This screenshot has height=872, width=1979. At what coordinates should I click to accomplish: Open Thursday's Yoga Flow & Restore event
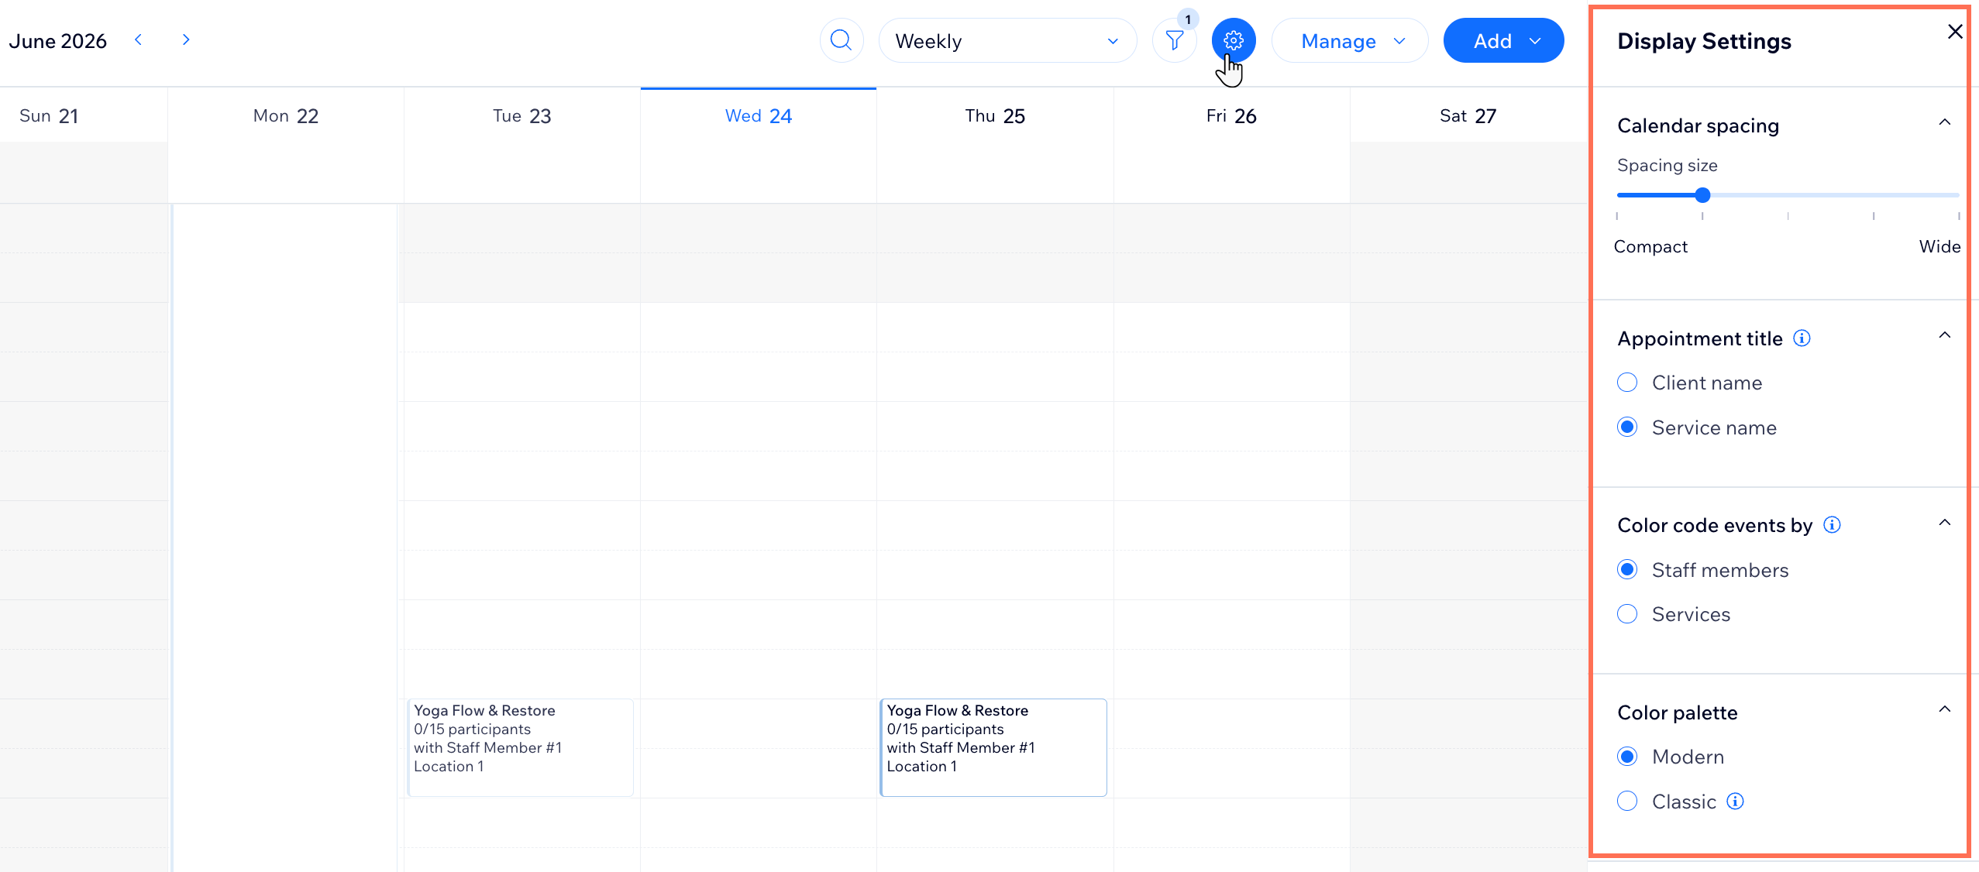(x=993, y=747)
